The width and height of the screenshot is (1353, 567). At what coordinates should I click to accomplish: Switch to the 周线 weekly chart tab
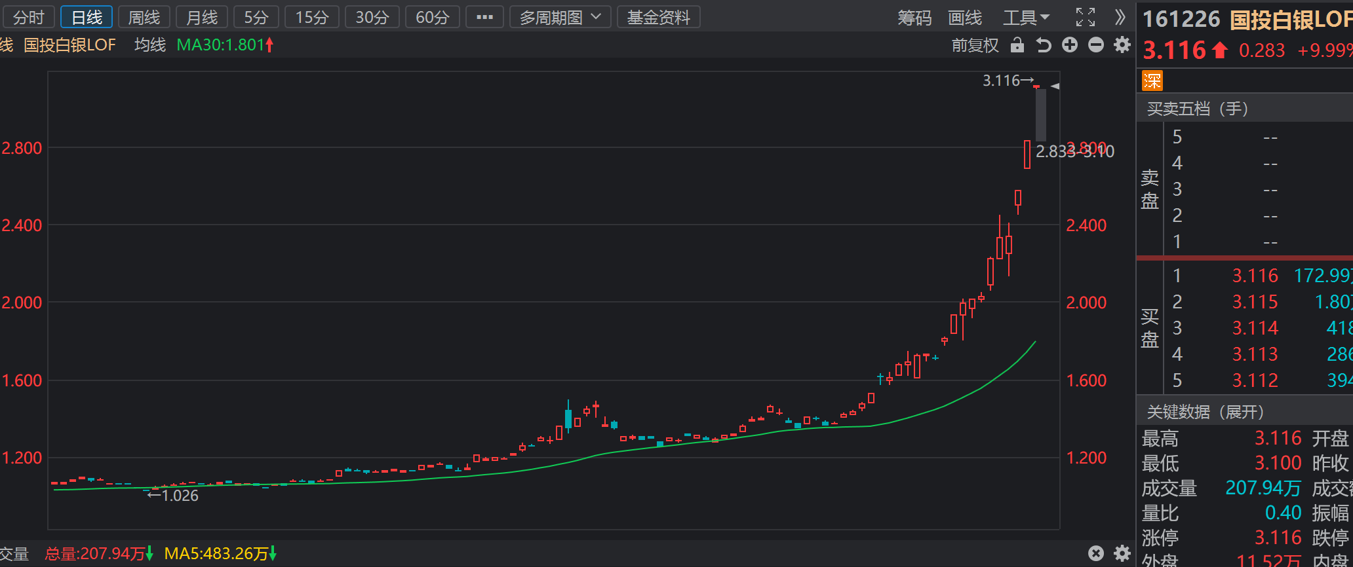pos(144,18)
